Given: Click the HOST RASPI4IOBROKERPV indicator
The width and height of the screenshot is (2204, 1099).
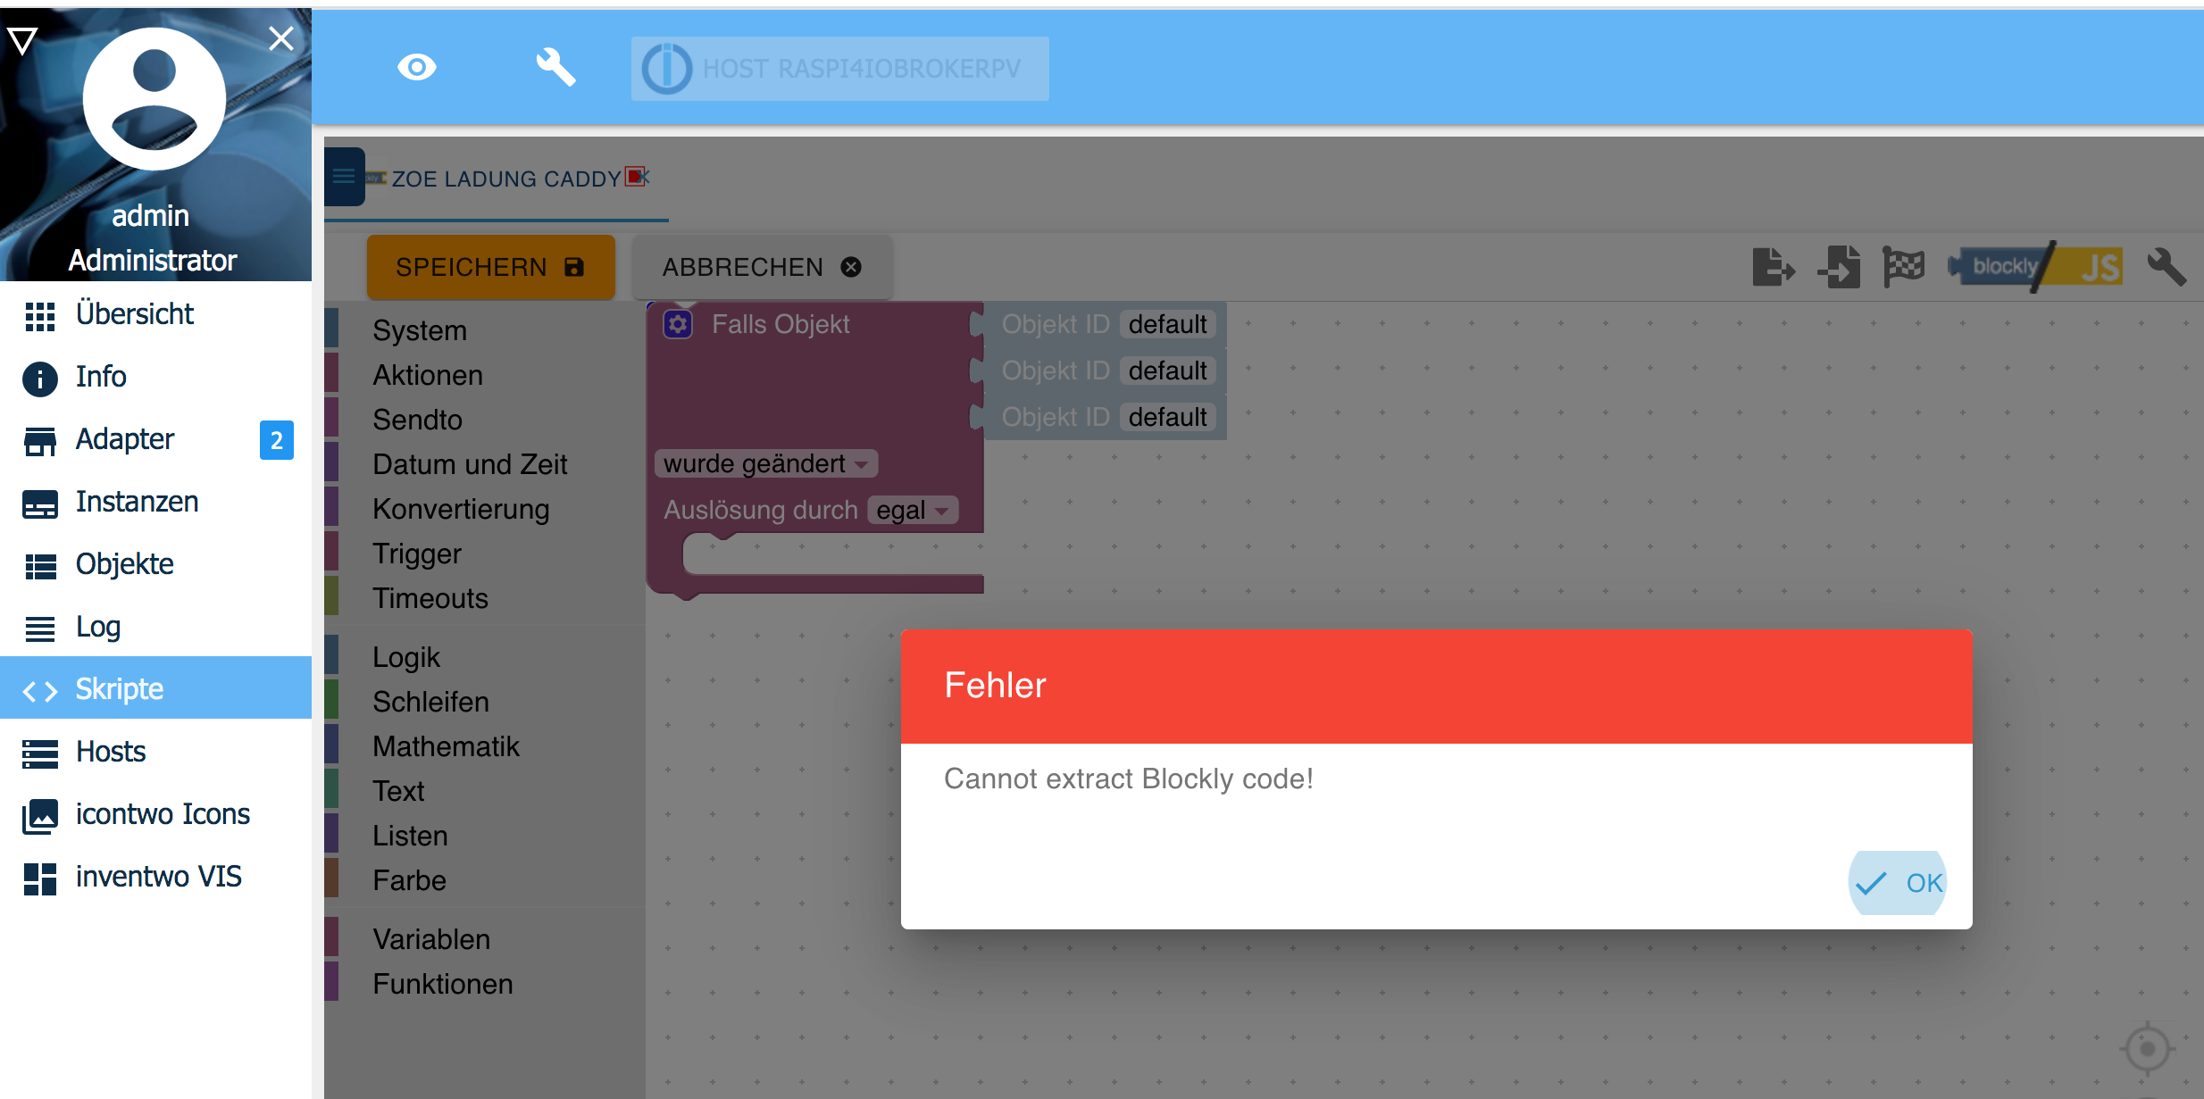Looking at the screenshot, I should coord(840,68).
